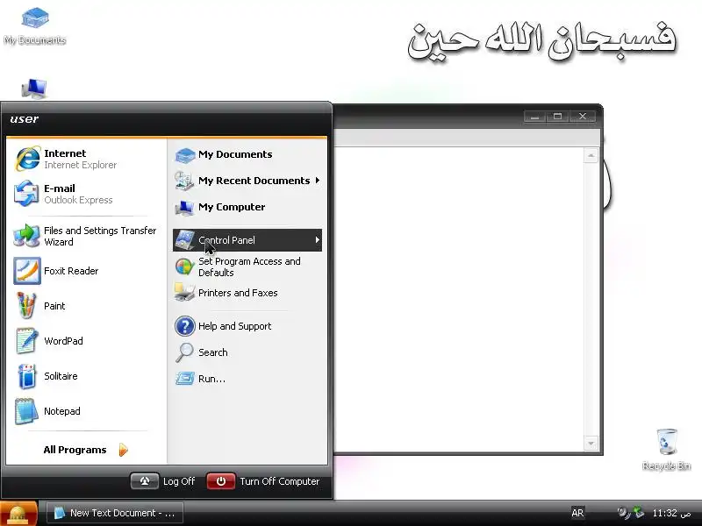Screen dimensions: 702x526
Task: Click the Internet Explorer subtitle text
Action: [x=80, y=165]
